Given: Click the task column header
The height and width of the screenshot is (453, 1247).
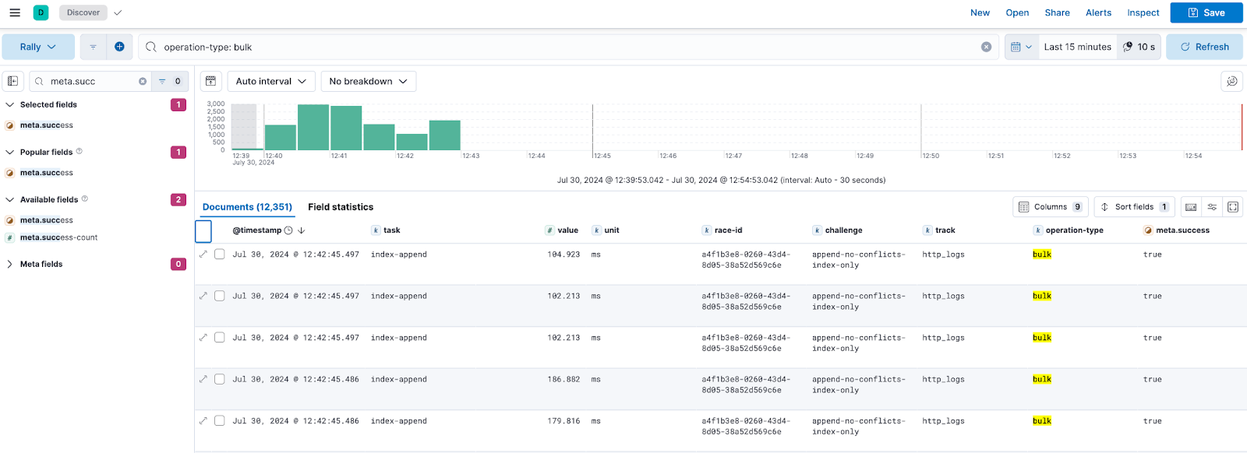Looking at the screenshot, I should pos(392,230).
